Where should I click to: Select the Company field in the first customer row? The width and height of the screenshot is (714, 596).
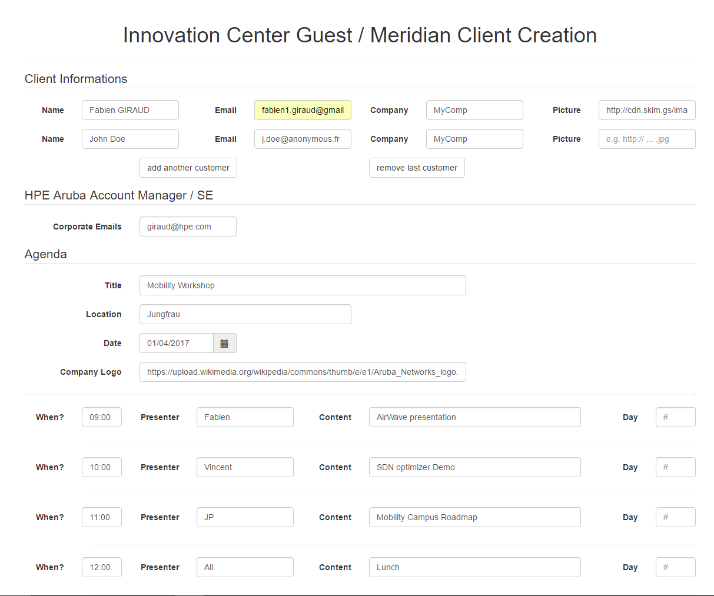coord(474,110)
